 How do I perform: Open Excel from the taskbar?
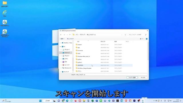click(x=92, y=101)
